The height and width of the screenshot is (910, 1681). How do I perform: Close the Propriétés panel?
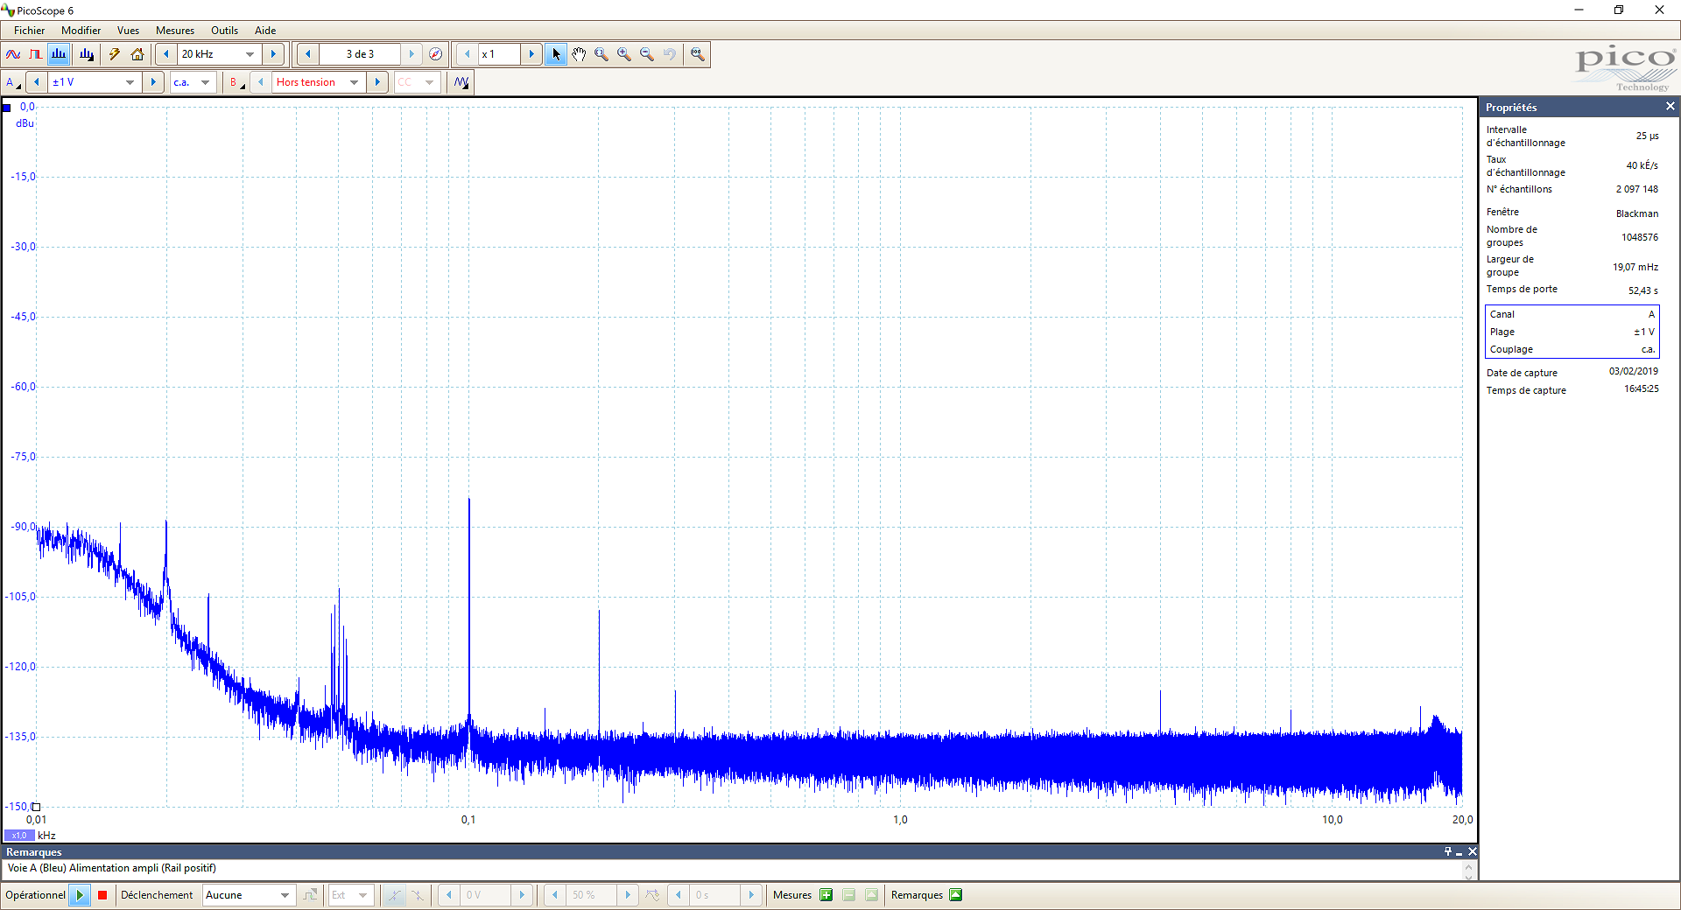[1670, 107]
